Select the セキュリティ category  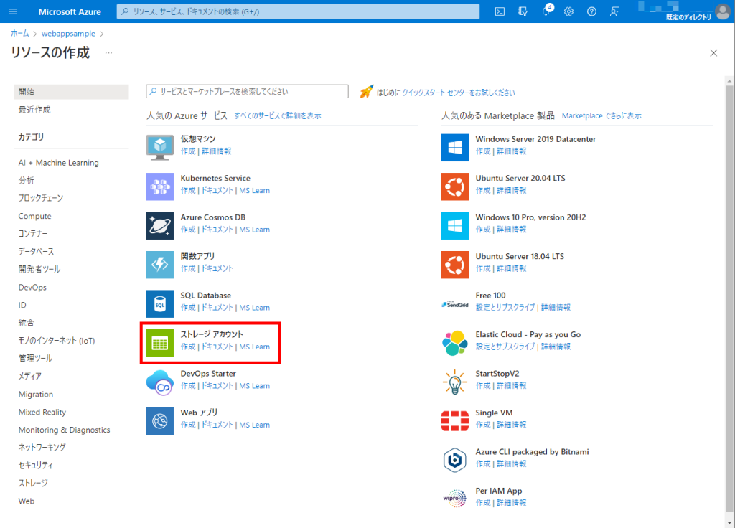click(x=36, y=465)
